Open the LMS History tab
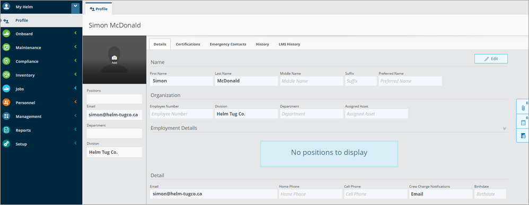This screenshot has height=205, width=529. (x=289, y=44)
